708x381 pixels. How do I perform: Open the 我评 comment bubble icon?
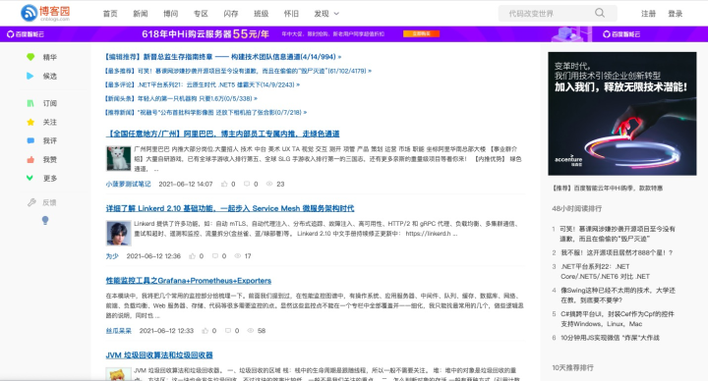click(30, 140)
